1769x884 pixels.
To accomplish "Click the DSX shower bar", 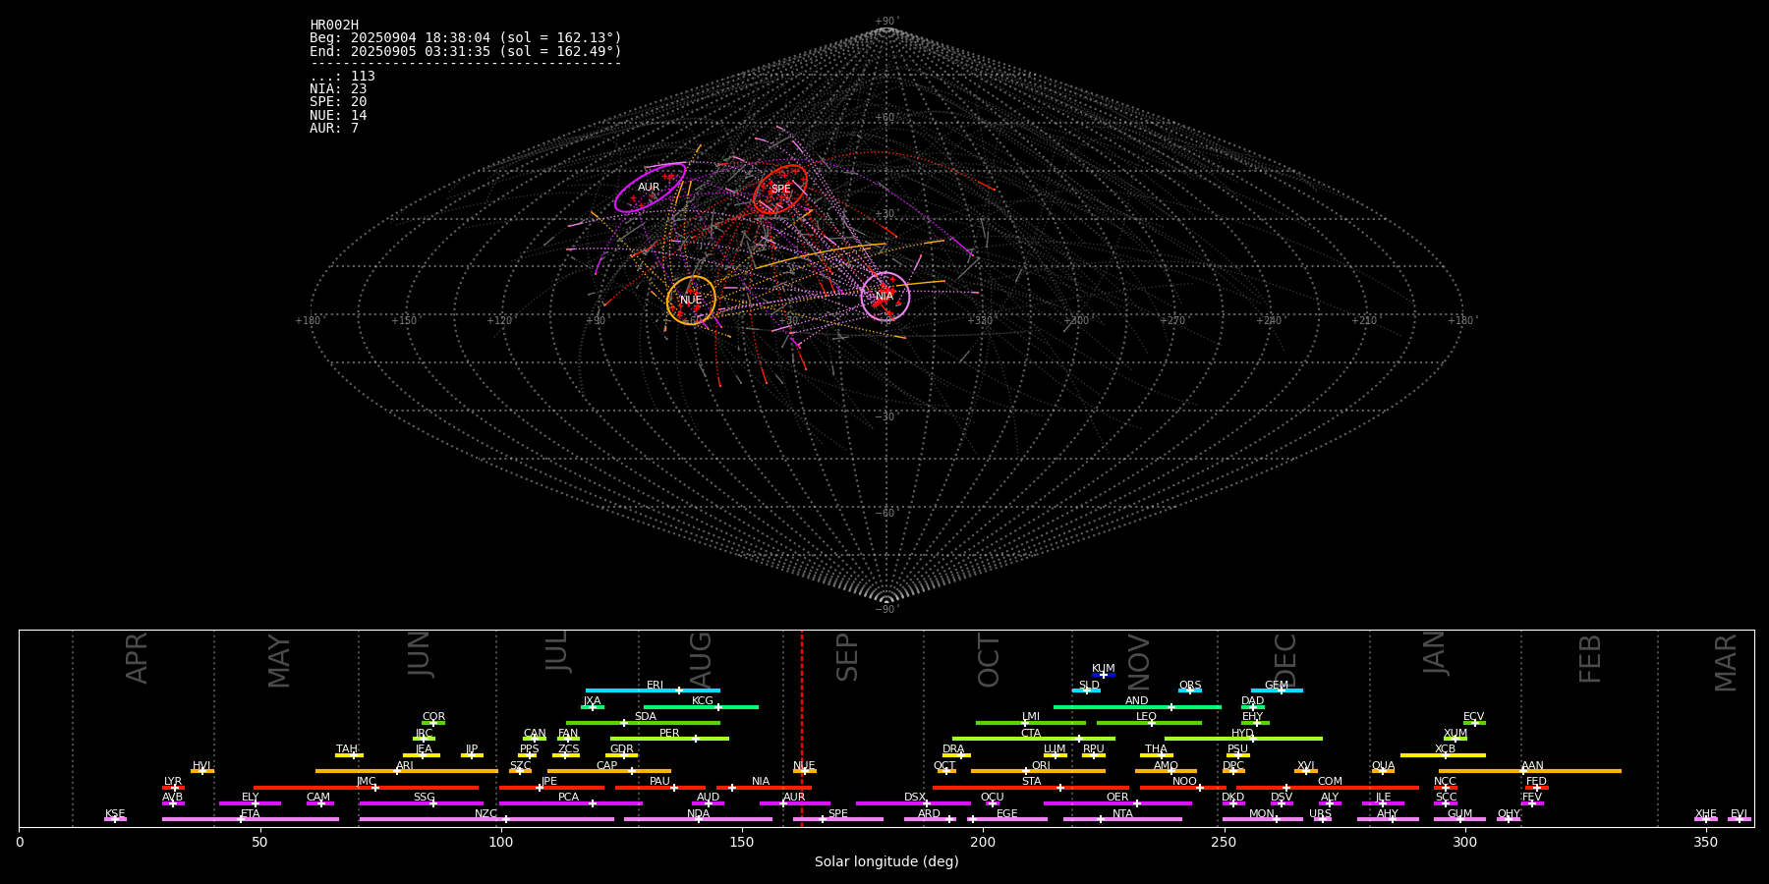I will coord(913,803).
